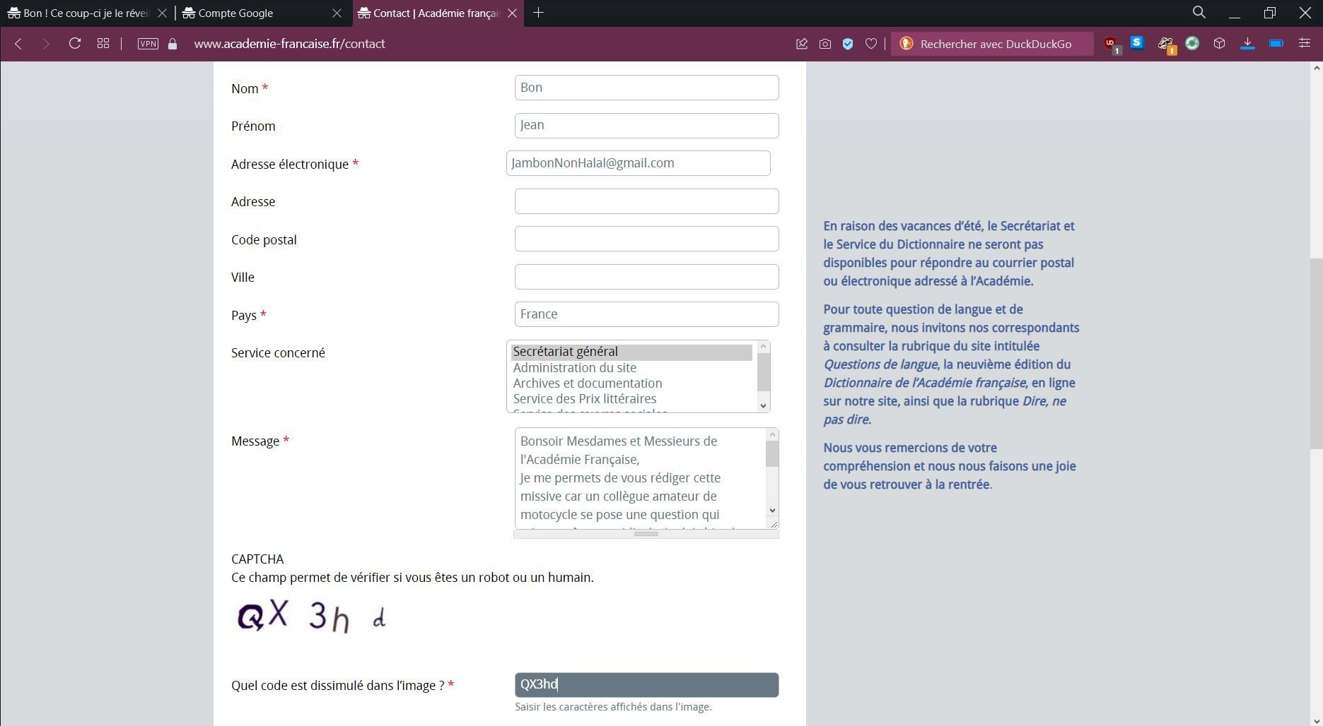Viewport: 1323px width, 726px height.
Task: Click the CAPTCHA heading text
Action: point(257,559)
